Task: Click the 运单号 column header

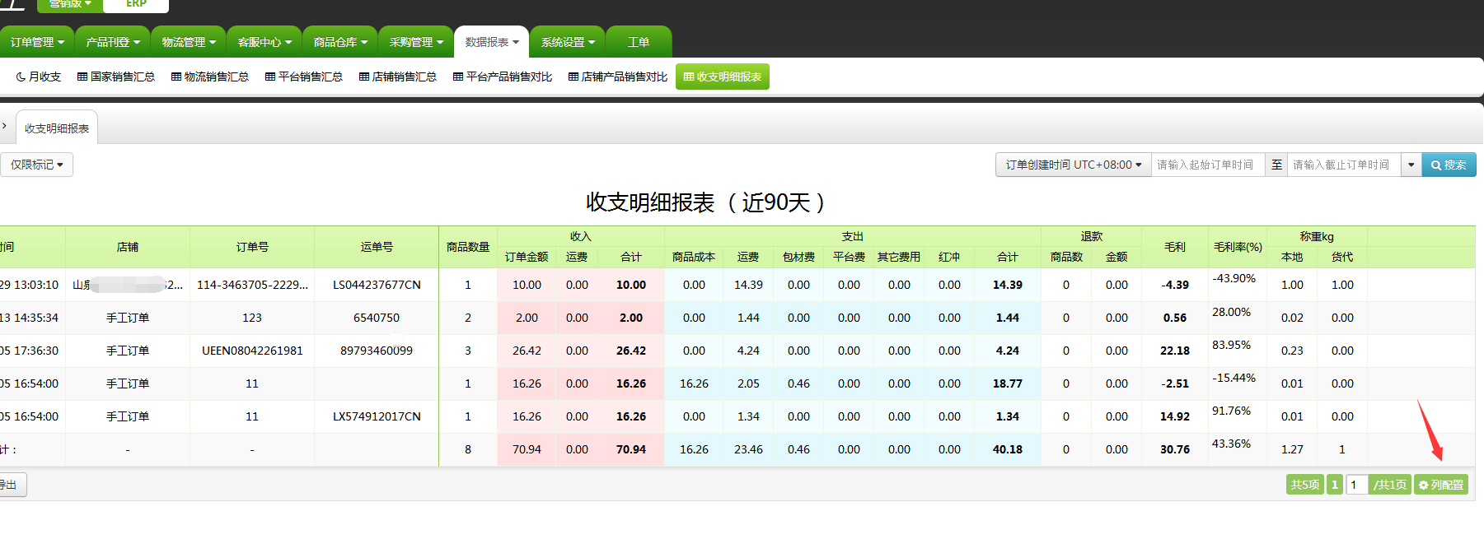Action: (x=377, y=247)
